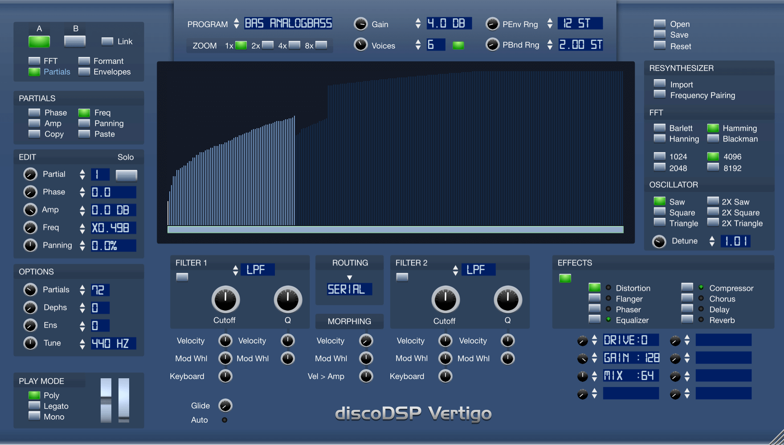Toggle Panning in Partials panel
784x445 pixels.
84,123
